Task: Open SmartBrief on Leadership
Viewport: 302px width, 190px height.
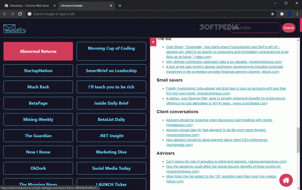Action: click(x=111, y=71)
